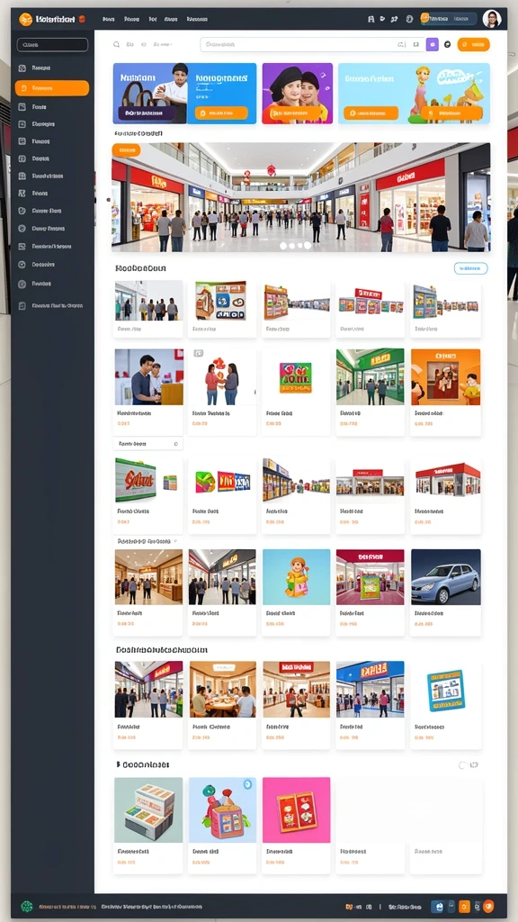
Task: Expand the small dropdown under second product row
Action: coord(148,444)
